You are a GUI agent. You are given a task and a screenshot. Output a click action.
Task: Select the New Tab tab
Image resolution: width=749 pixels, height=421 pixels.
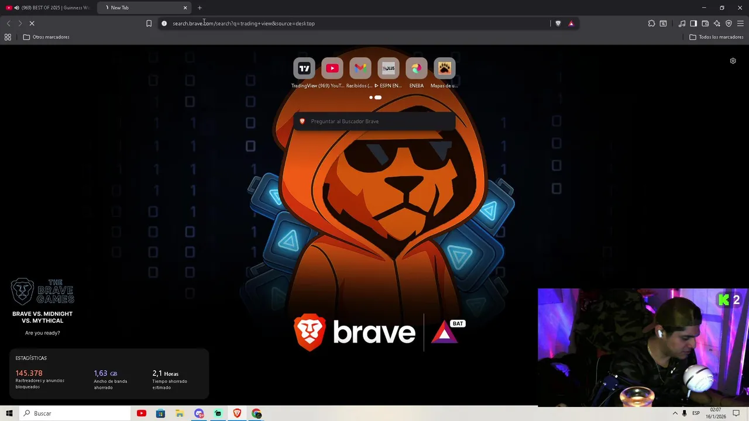pos(145,8)
